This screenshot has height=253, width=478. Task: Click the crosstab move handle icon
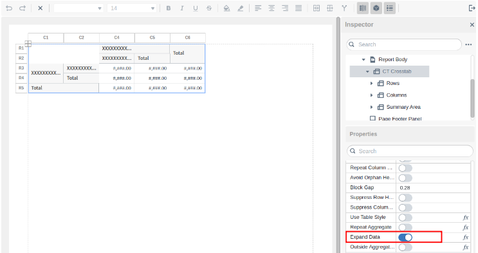[x=28, y=44]
